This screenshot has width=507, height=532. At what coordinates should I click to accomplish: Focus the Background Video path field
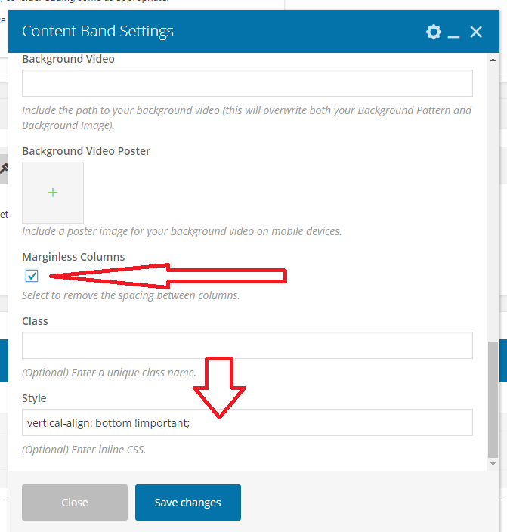pyautogui.click(x=247, y=83)
